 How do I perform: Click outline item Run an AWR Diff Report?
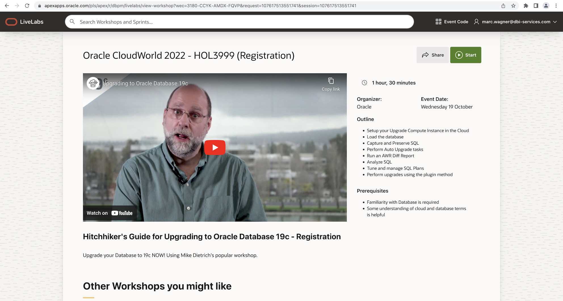click(x=390, y=156)
